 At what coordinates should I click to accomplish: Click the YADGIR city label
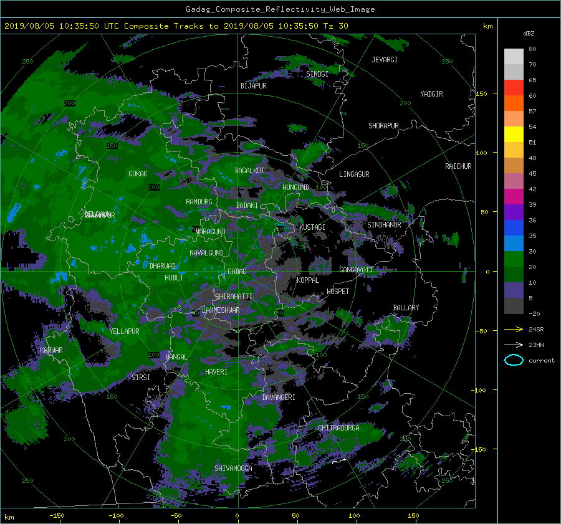[x=431, y=94]
